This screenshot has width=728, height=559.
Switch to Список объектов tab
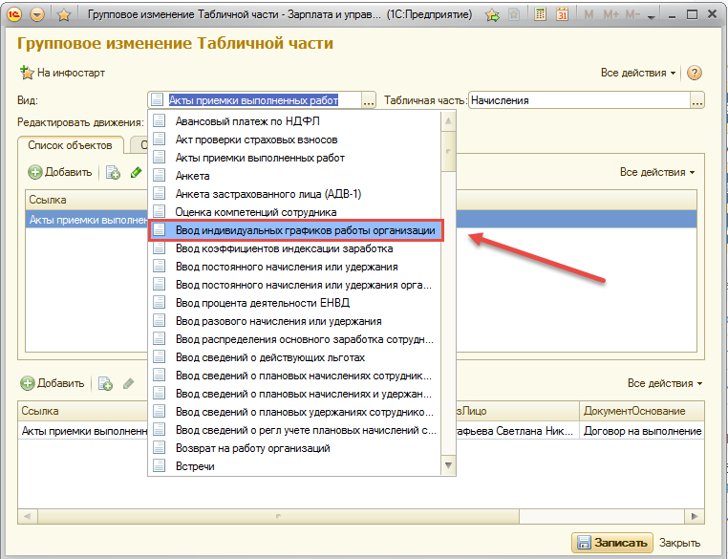coord(70,145)
